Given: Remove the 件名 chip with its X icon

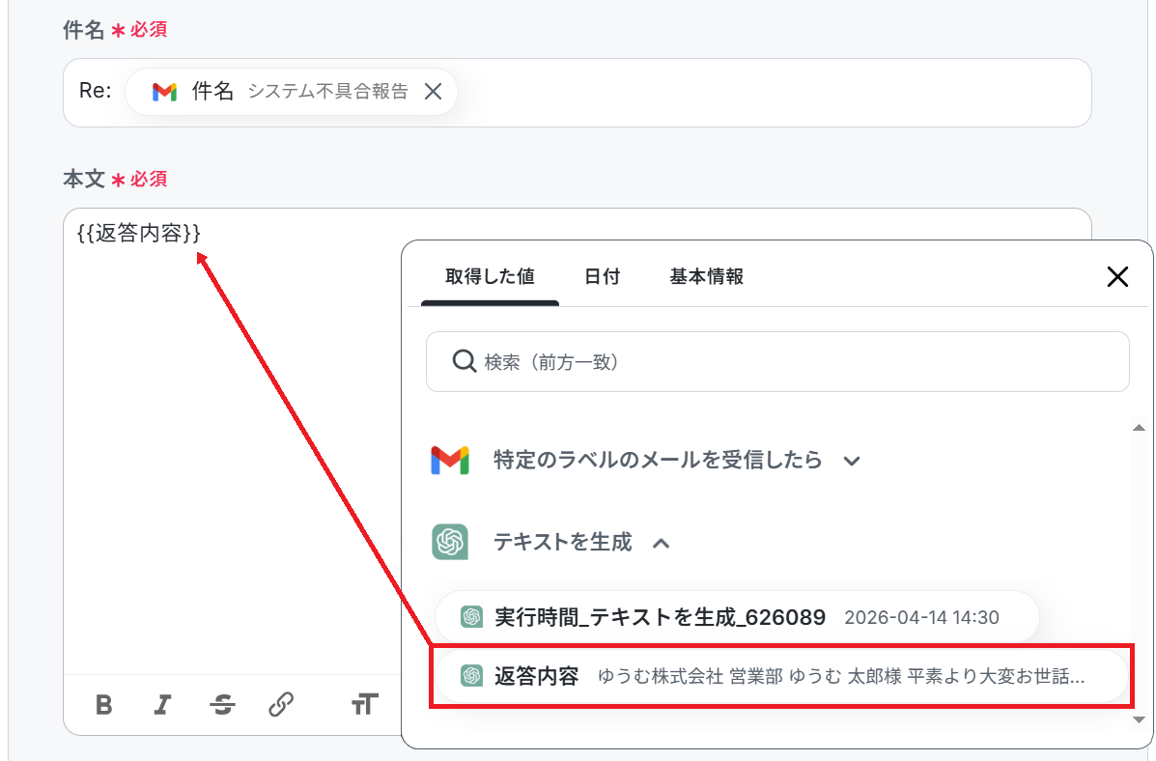Looking at the screenshot, I should pos(434,92).
